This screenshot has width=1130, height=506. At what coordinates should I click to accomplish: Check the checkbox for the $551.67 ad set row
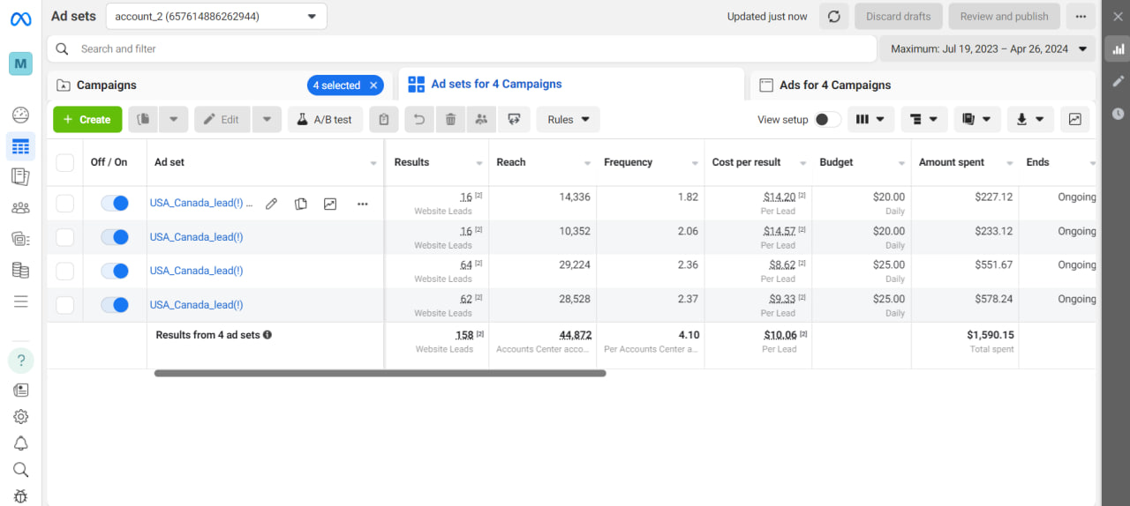pyautogui.click(x=64, y=271)
